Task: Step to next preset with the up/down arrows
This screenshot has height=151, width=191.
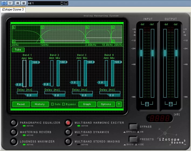Action: 62,3
